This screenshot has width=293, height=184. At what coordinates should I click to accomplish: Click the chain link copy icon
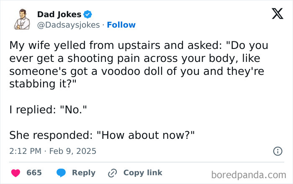[113, 173]
